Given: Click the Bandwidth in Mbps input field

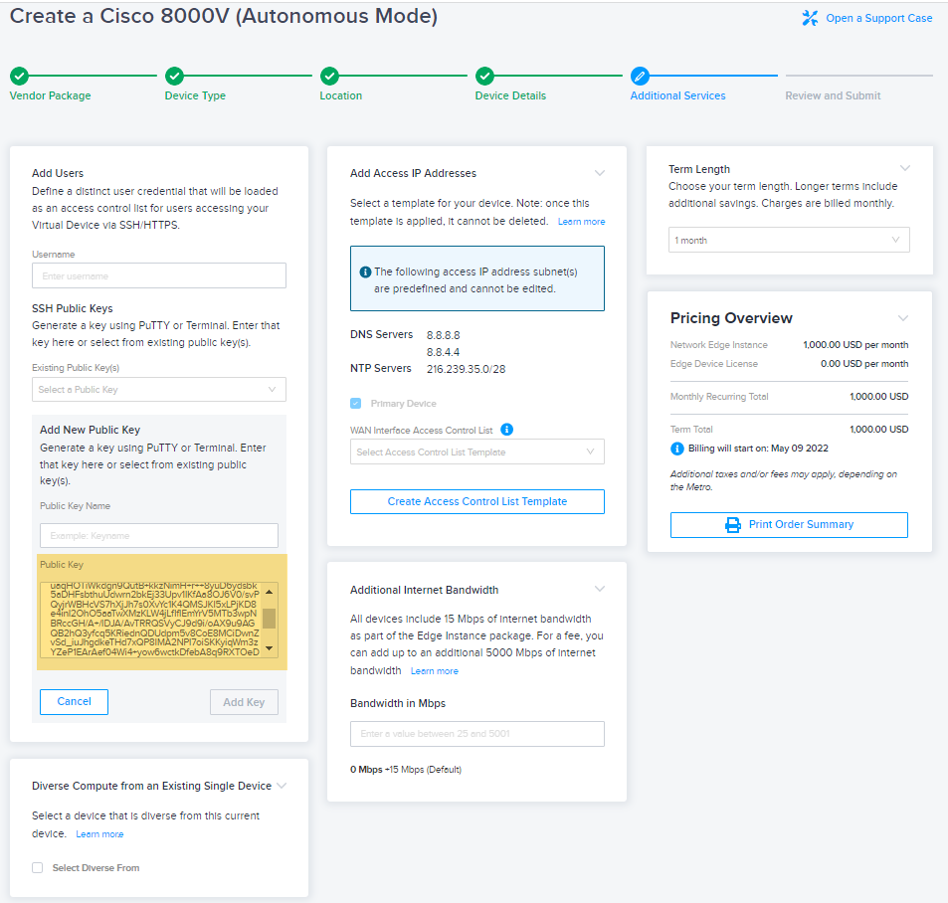Looking at the screenshot, I should (x=477, y=734).
